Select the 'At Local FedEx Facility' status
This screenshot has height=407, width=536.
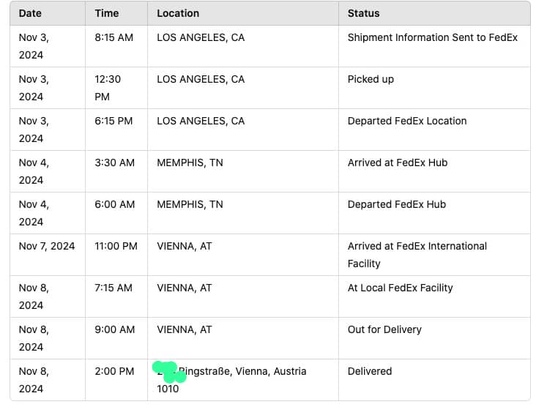[x=400, y=288]
